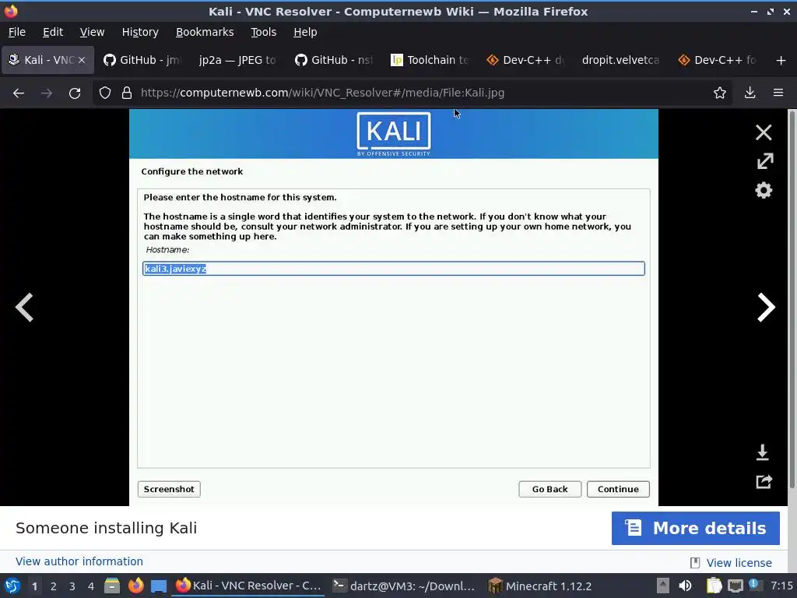Reload the current page
797x598 pixels.
(x=75, y=93)
